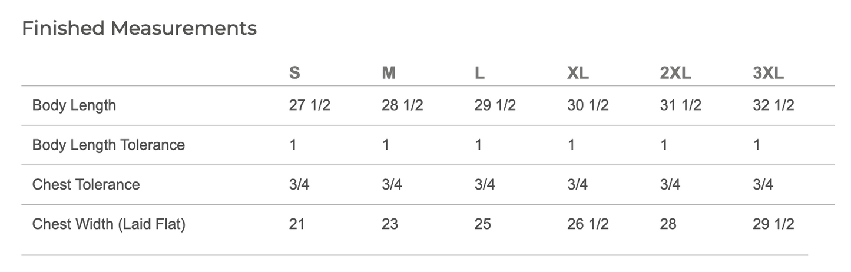This screenshot has height=272, width=851.
Task: Click the 26 1/2 chest width cell
Action: 588,224
